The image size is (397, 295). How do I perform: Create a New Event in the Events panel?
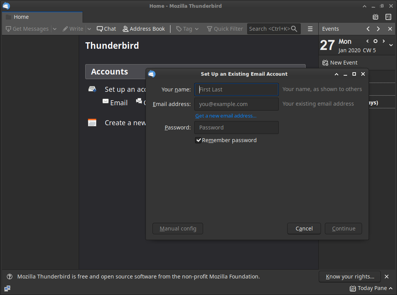coord(340,62)
